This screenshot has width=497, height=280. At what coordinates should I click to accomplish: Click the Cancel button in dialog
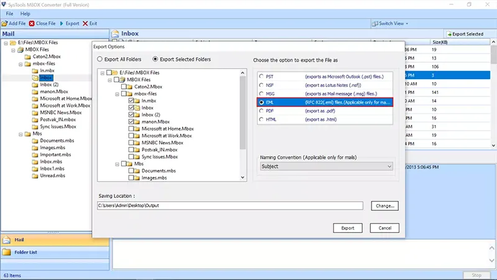[x=385, y=228]
